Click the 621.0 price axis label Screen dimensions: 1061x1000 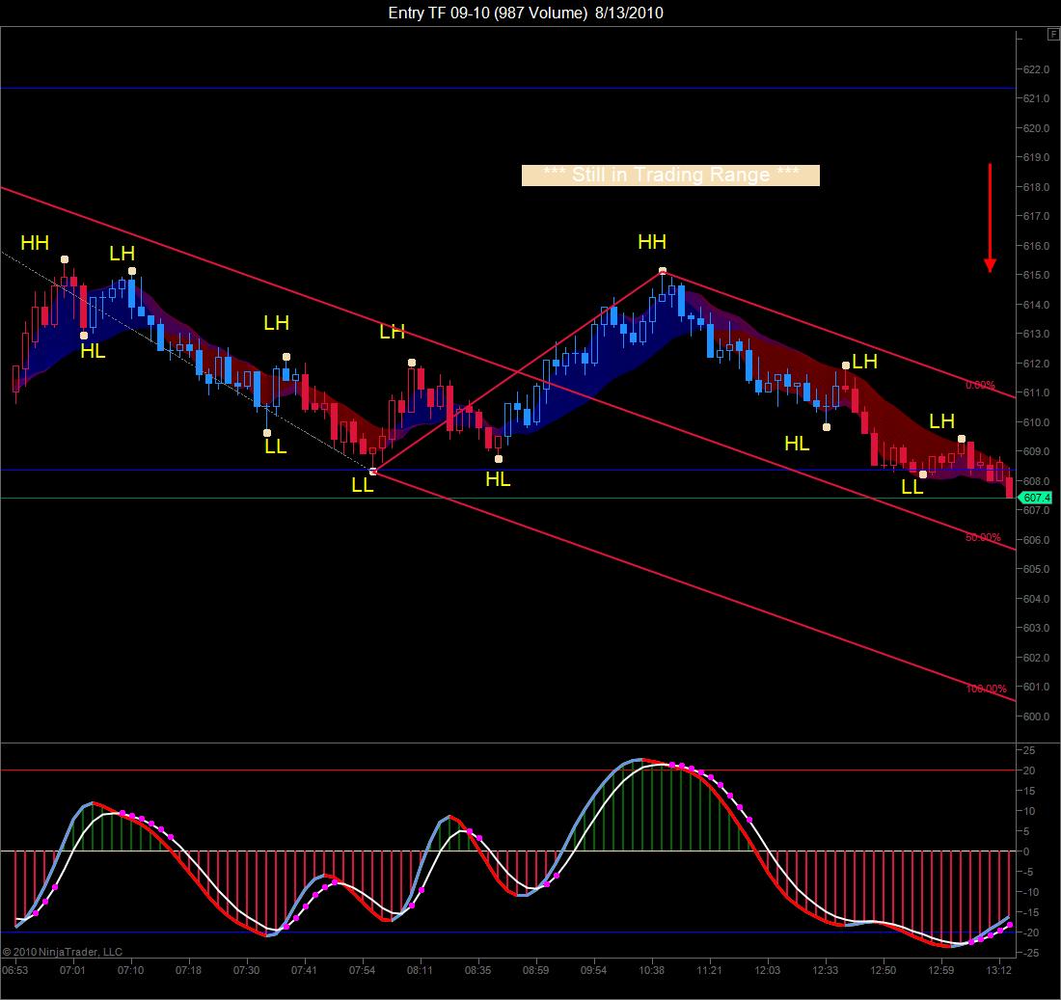click(1036, 98)
